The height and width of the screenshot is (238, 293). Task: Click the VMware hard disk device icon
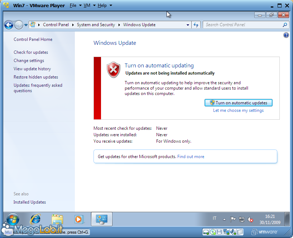[206, 232]
